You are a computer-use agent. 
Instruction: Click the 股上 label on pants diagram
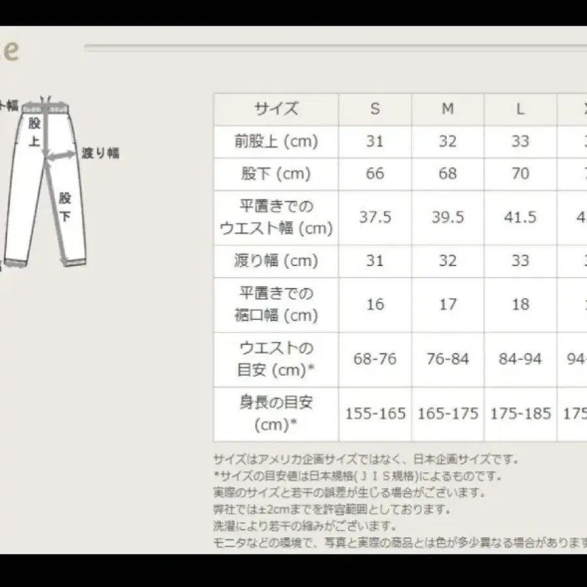(x=34, y=132)
